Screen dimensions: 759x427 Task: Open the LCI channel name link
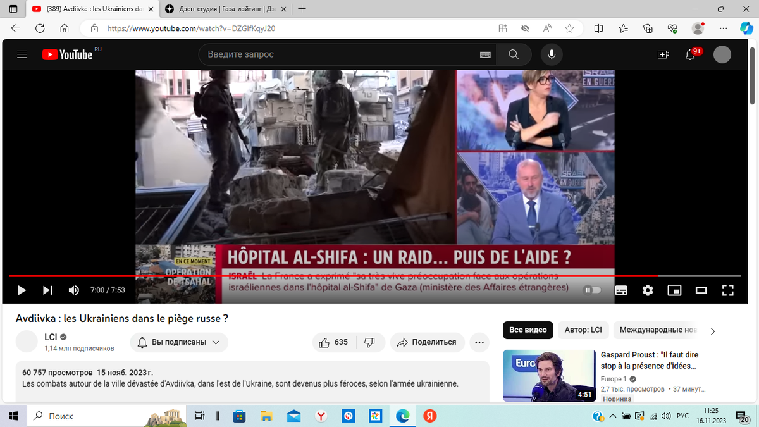click(51, 337)
